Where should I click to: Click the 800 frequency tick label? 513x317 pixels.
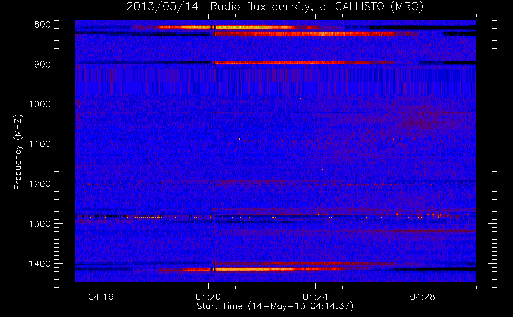[x=42, y=25]
